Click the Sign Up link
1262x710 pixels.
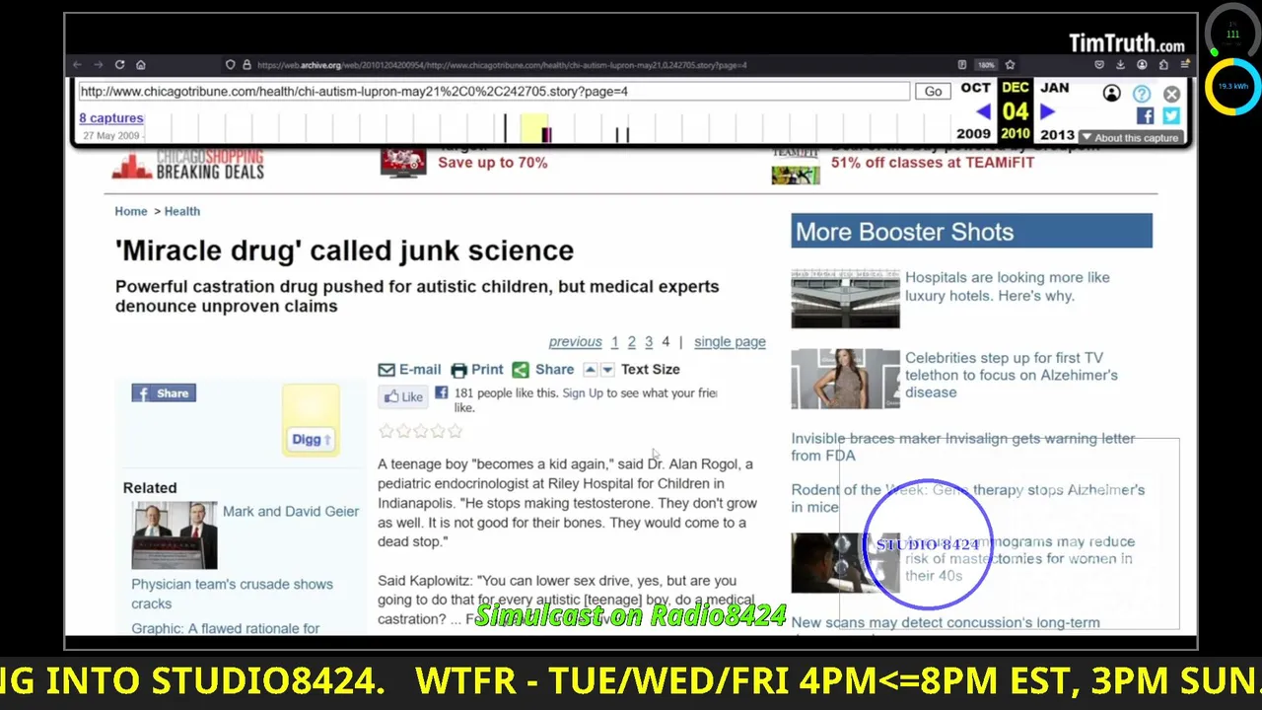[x=583, y=392]
